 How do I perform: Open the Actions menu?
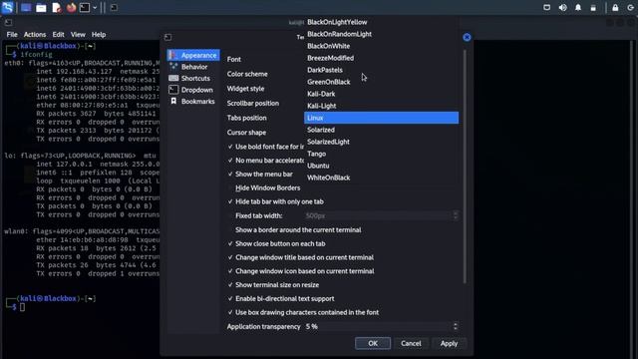point(35,35)
